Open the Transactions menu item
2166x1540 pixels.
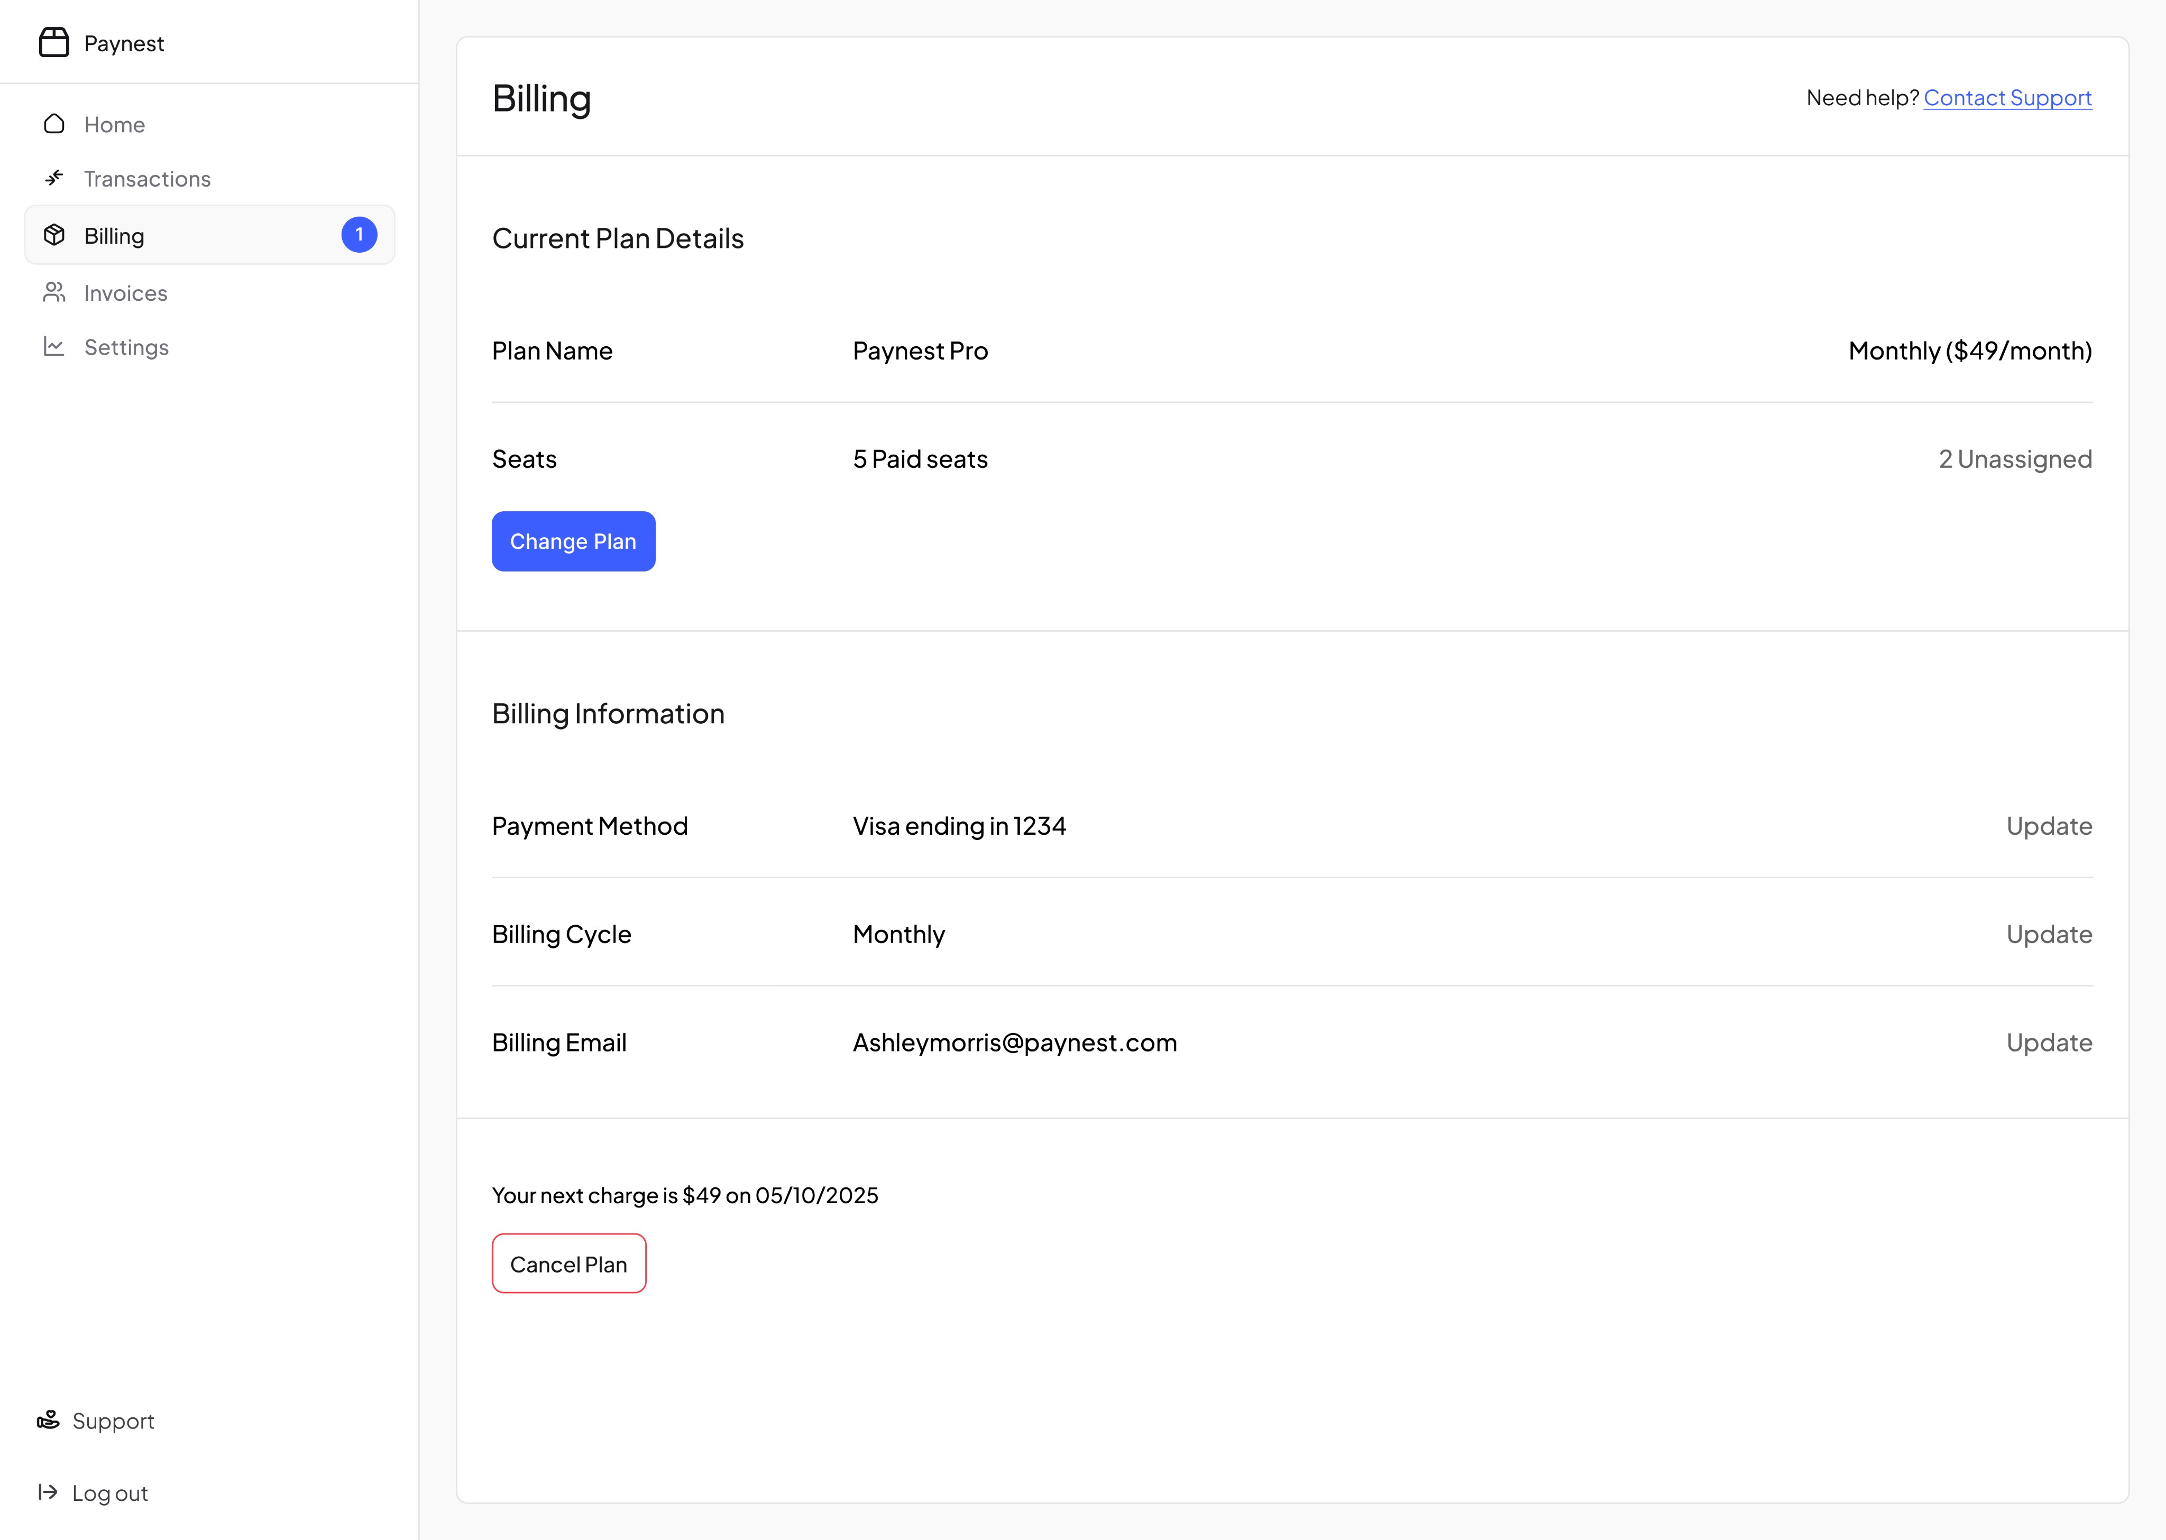147,179
